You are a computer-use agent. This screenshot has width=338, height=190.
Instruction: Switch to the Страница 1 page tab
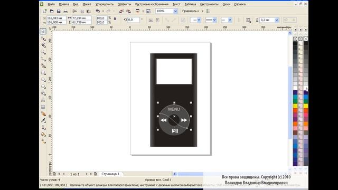[110, 174]
